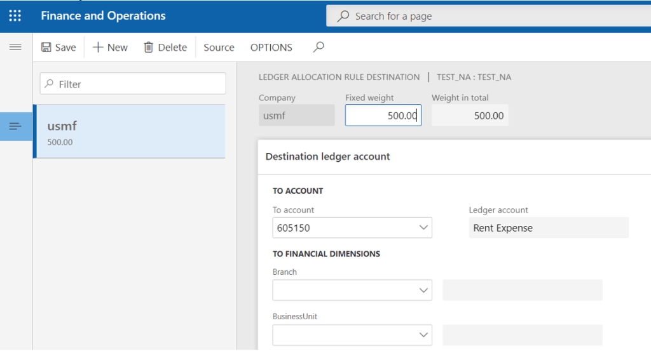651x351 pixels.
Task: Open the Branch dimension dropdown
Action: click(423, 290)
